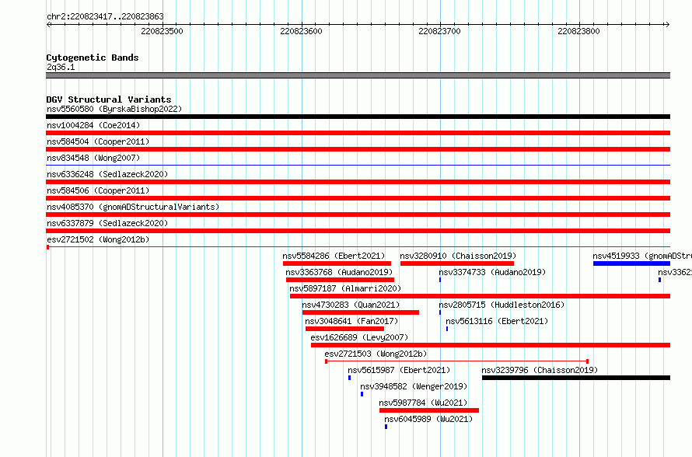Click the black nsv5560580 variant bar

point(358,117)
